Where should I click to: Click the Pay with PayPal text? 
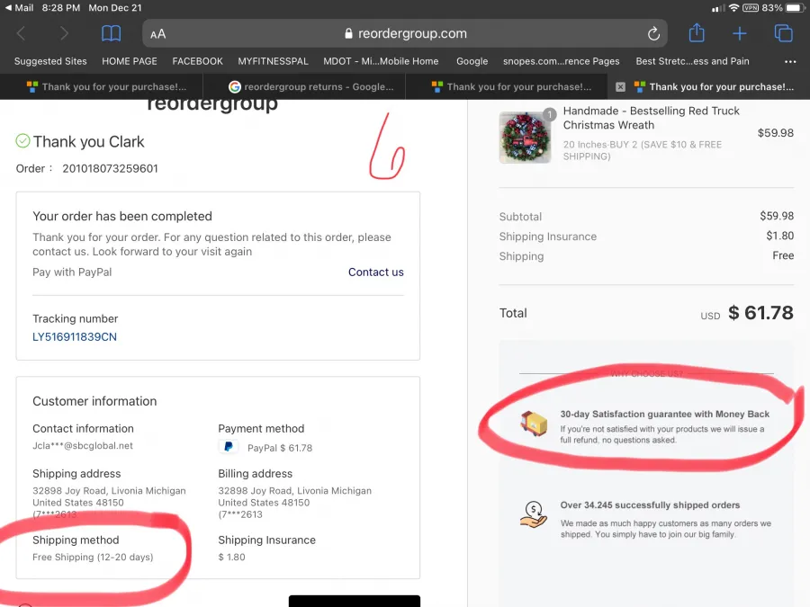click(x=72, y=272)
